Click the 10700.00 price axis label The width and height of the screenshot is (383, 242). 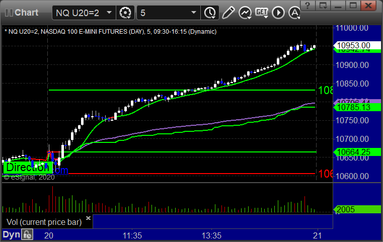[x=352, y=139]
